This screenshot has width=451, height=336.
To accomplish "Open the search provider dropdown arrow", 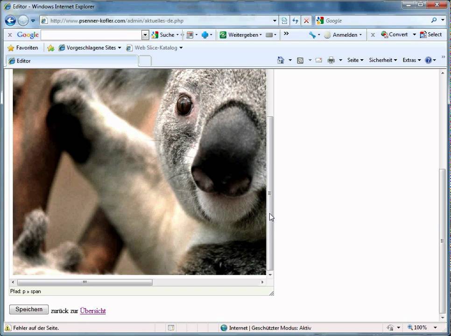I will point(443,20).
